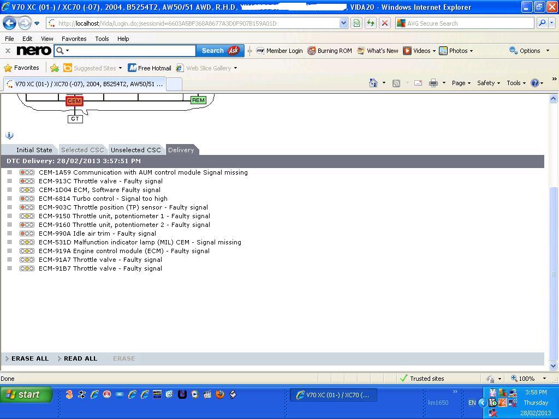The width and height of the screenshot is (559, 419).
Task: Switch to the Unselected CSC tab
Action: point(135,150)
